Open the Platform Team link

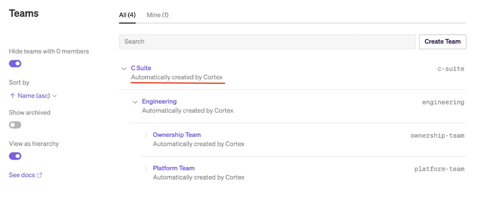coord(174,168)
